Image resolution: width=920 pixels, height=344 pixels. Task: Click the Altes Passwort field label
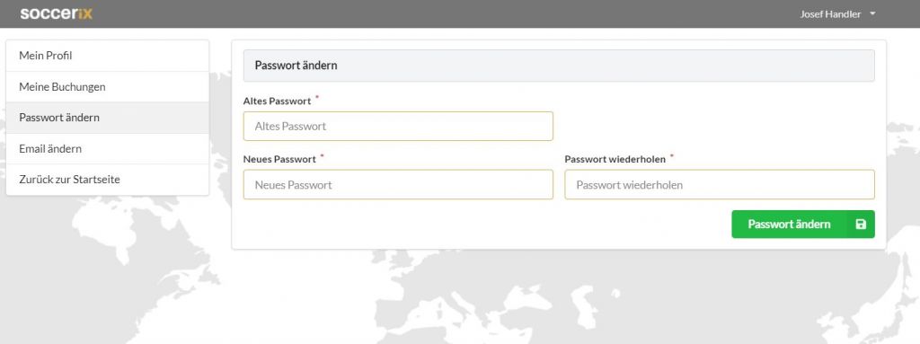[277, 101]
